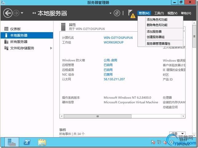Click the 产品 ID label

[168, 79]
